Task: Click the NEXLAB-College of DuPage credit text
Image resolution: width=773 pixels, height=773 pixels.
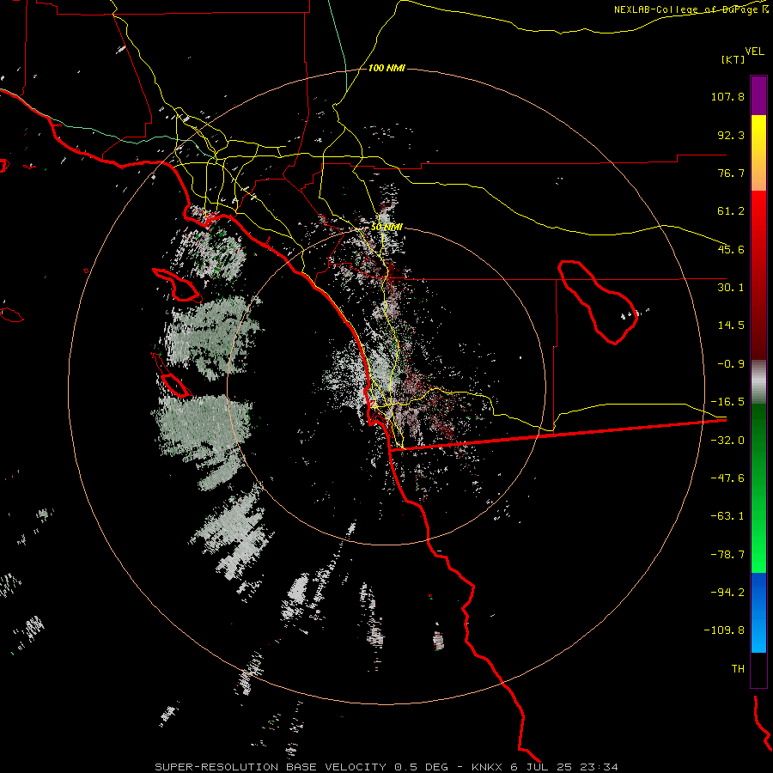Action: [x=691, y=9]
